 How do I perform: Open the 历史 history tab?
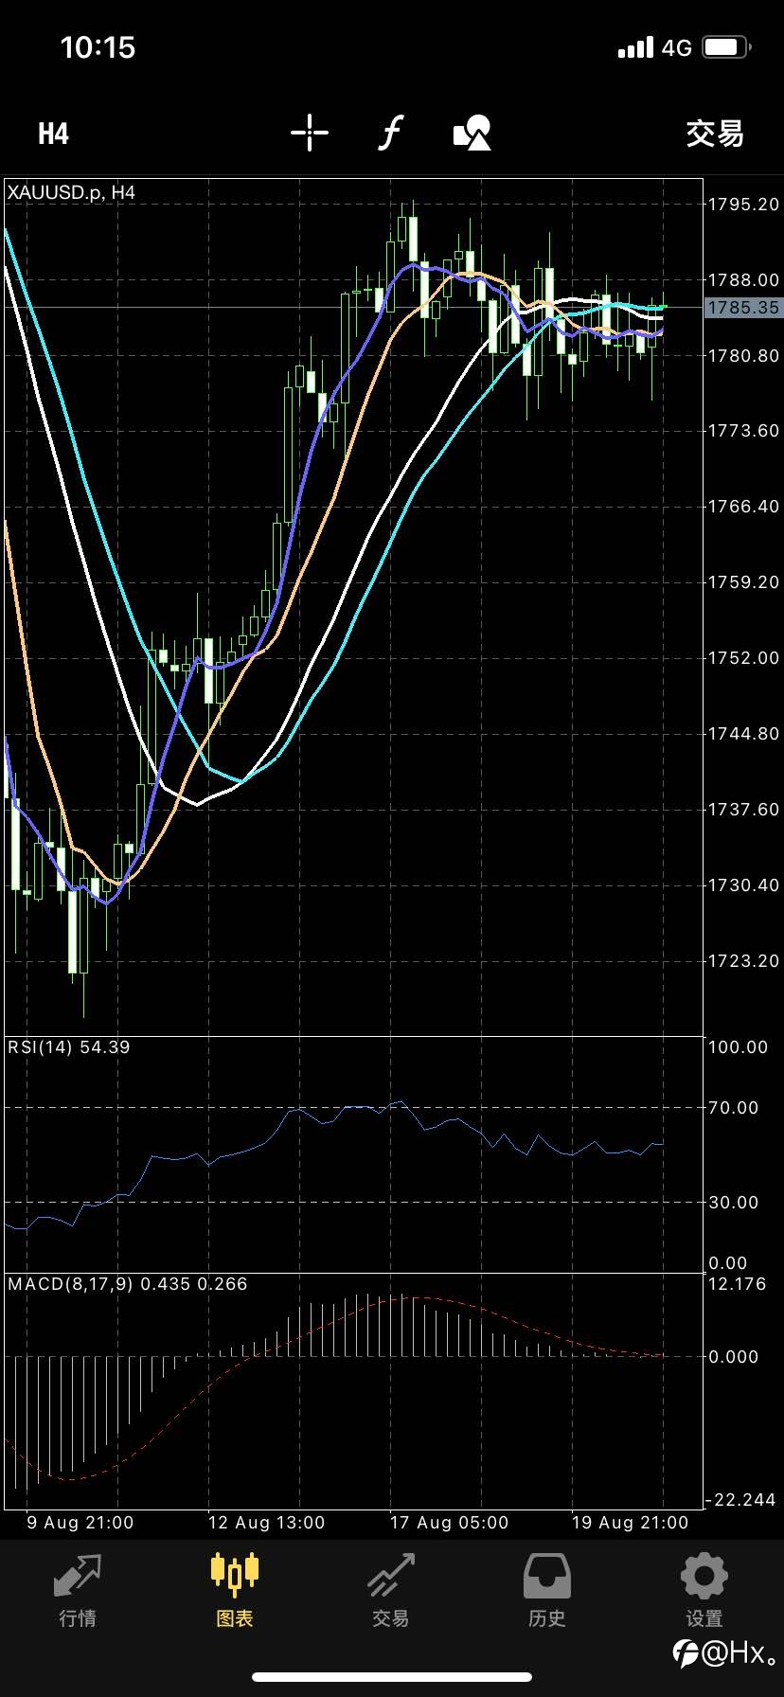(547, 1590)
